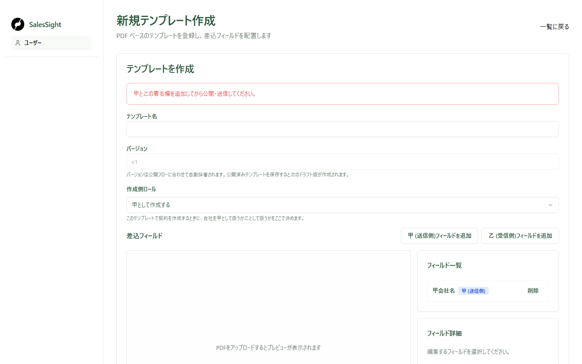Click the 差込フィールド section label
582x364 pixels.
144,236
